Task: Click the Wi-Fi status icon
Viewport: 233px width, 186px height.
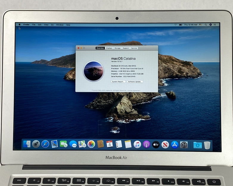Action: 175,25
